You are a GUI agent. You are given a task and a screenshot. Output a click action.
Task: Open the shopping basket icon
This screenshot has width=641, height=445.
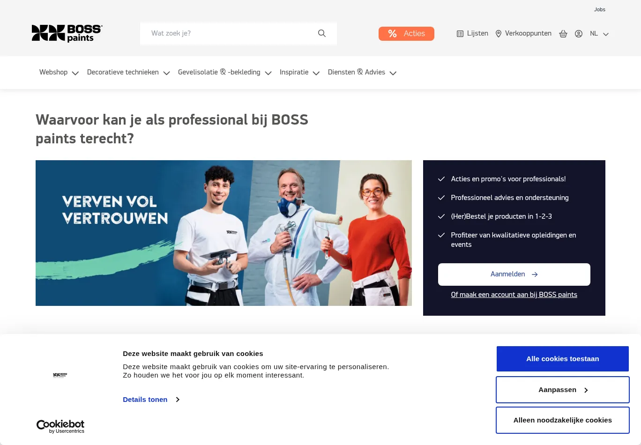click(563, 34)
